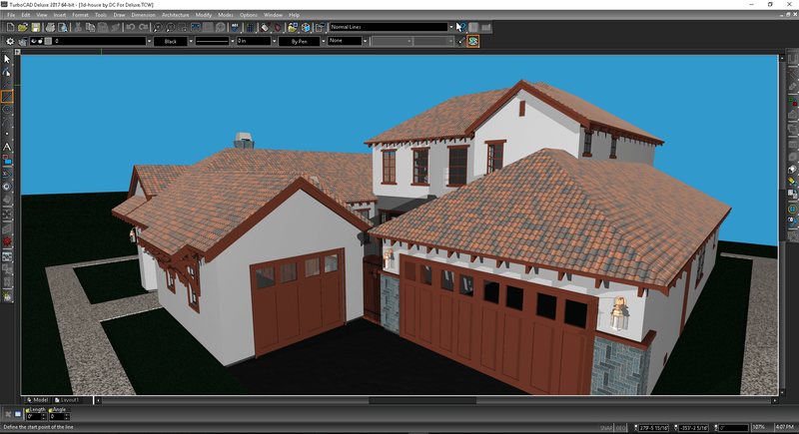799x434 pixels.
Task: Click the layer color swatch beside layer 0
Action: (x=48, y=41)
